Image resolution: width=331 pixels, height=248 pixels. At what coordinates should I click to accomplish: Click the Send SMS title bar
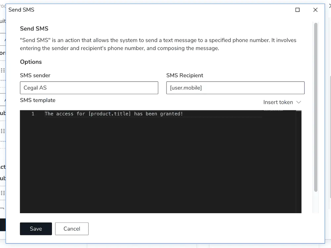21,10
